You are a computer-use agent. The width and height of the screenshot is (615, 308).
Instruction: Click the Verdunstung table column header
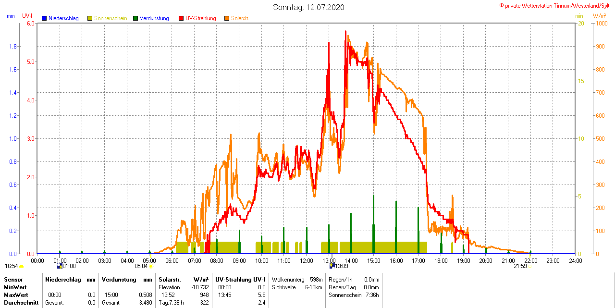pos(118,279)
